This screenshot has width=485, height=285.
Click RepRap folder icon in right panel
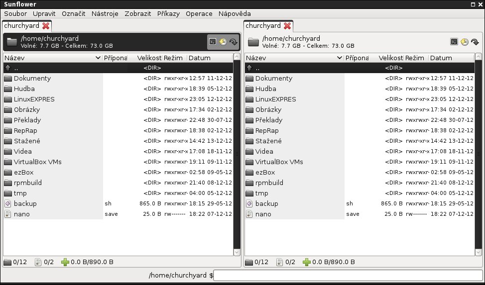coord(249,131)
